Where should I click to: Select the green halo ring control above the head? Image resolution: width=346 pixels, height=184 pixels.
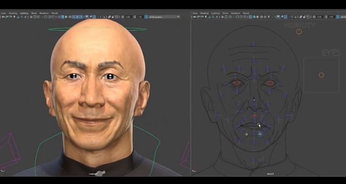(x=97, y=29)
